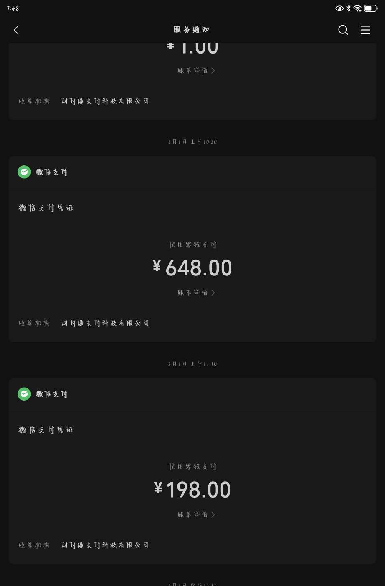The height and width of the screenshot is (586, 385).
Task: Open 账单详情 under the ¥198.00 payment
Action: (193, 514)
